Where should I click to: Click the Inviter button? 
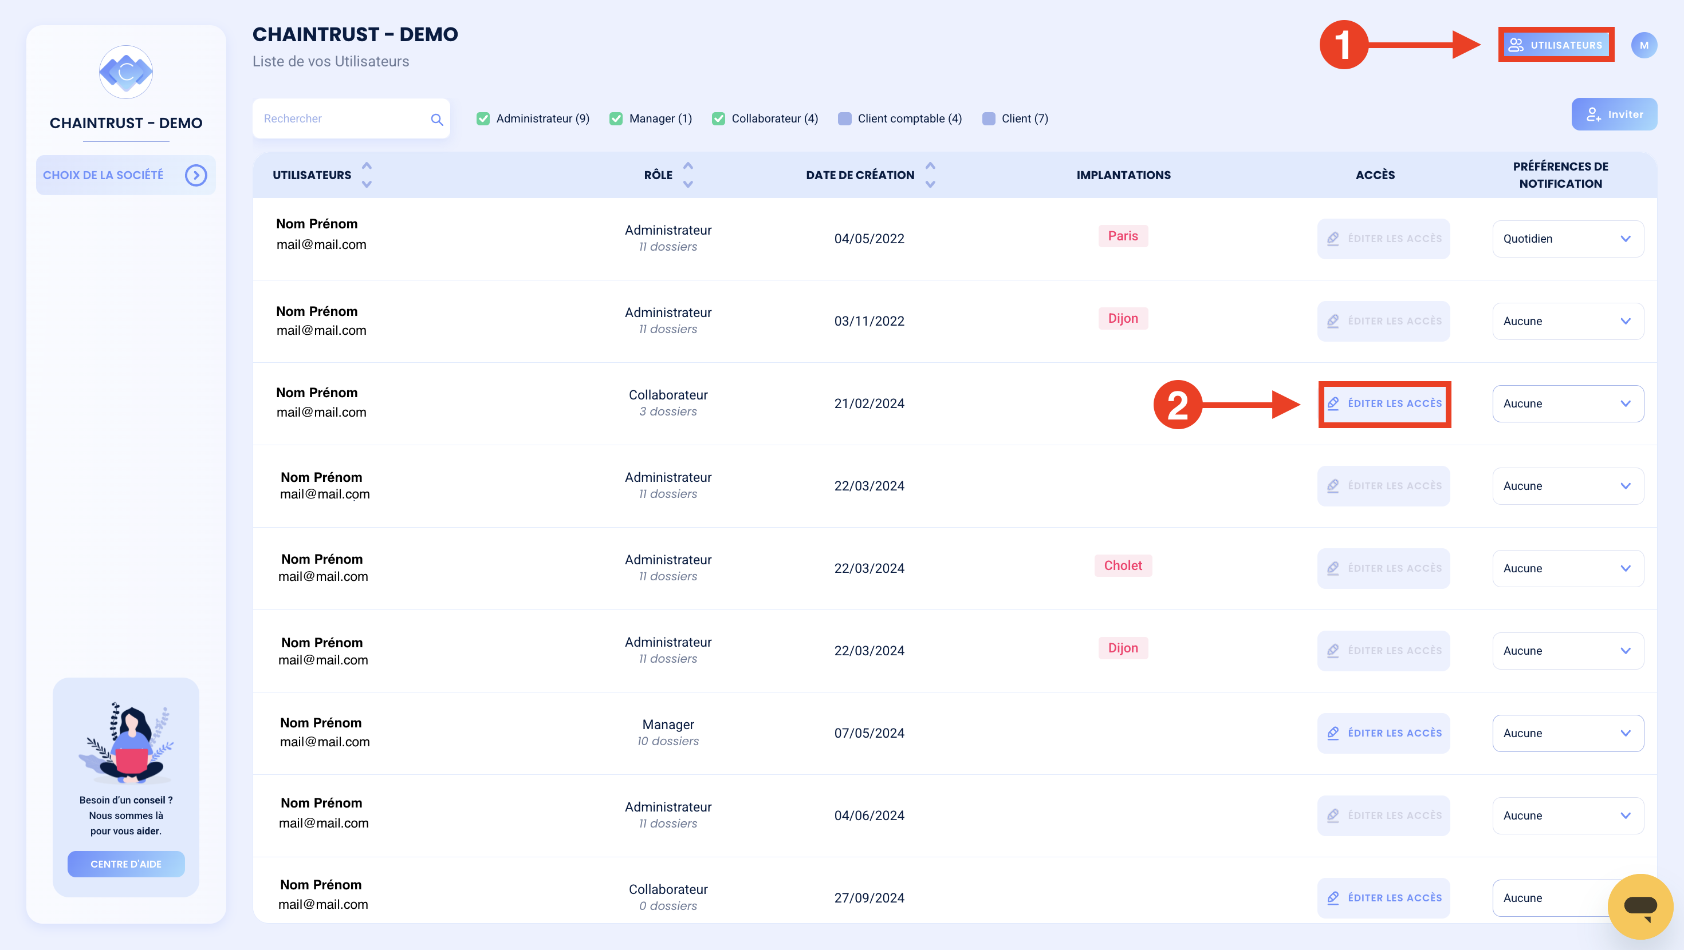click(1614, 114)
